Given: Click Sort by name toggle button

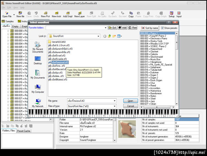Looking at the screenshot, I should (150, 28).
